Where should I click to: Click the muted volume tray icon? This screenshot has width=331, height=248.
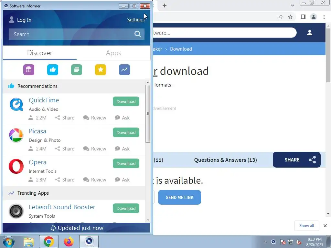click(x=298, y=242)
